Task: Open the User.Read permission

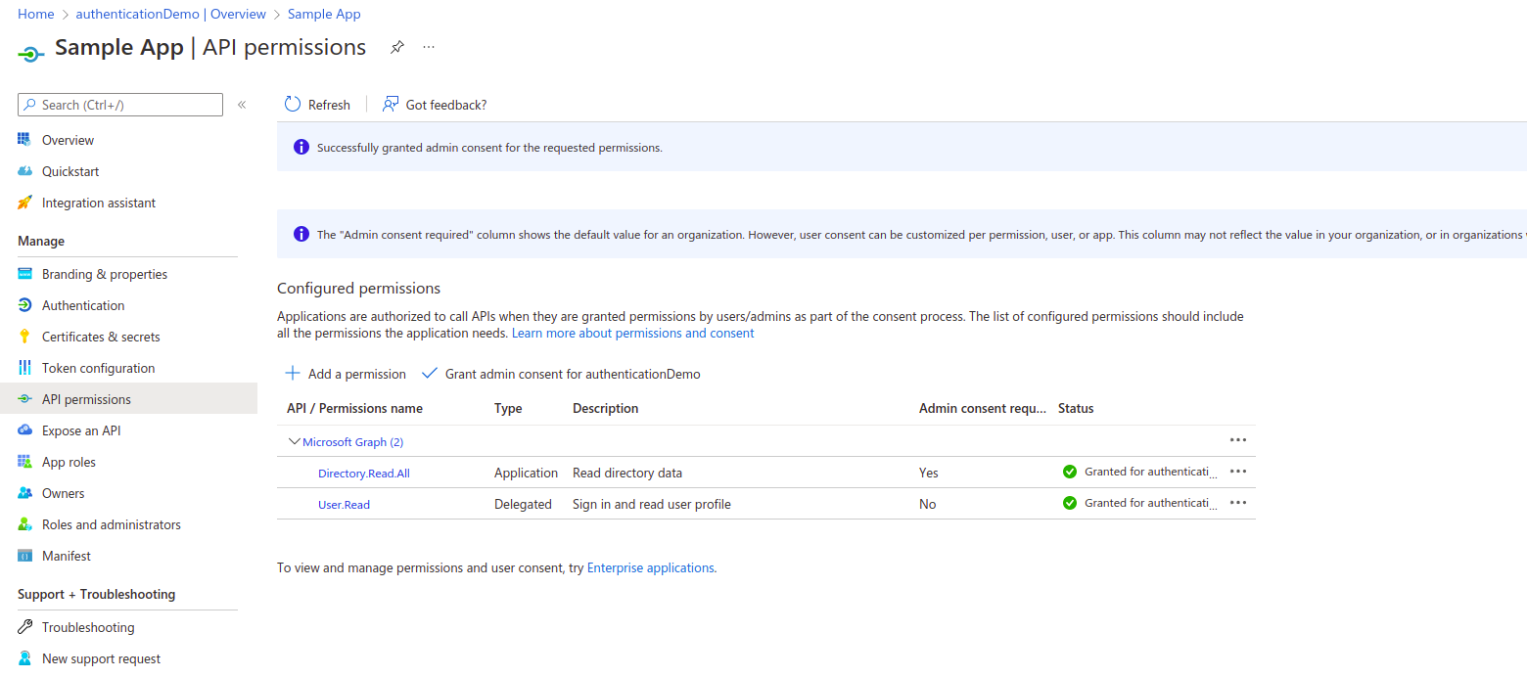Action: (344, 505)
